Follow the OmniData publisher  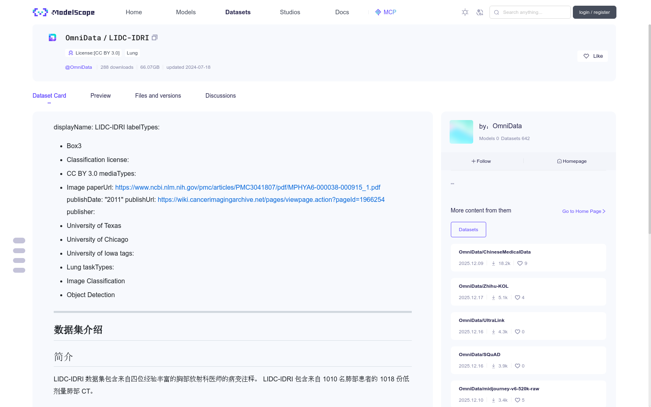pyautogui.click(x=481, y=161)
